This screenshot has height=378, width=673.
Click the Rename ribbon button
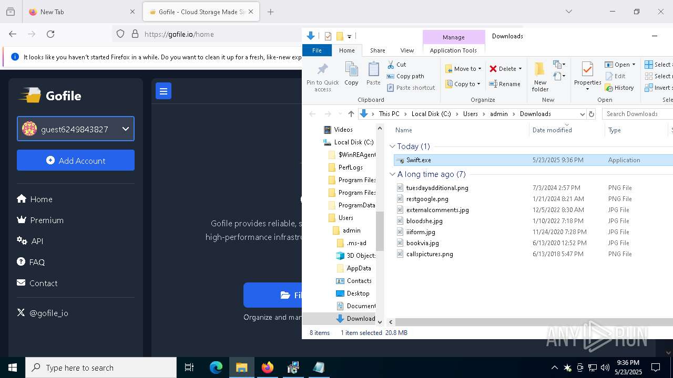pos(505,84)
